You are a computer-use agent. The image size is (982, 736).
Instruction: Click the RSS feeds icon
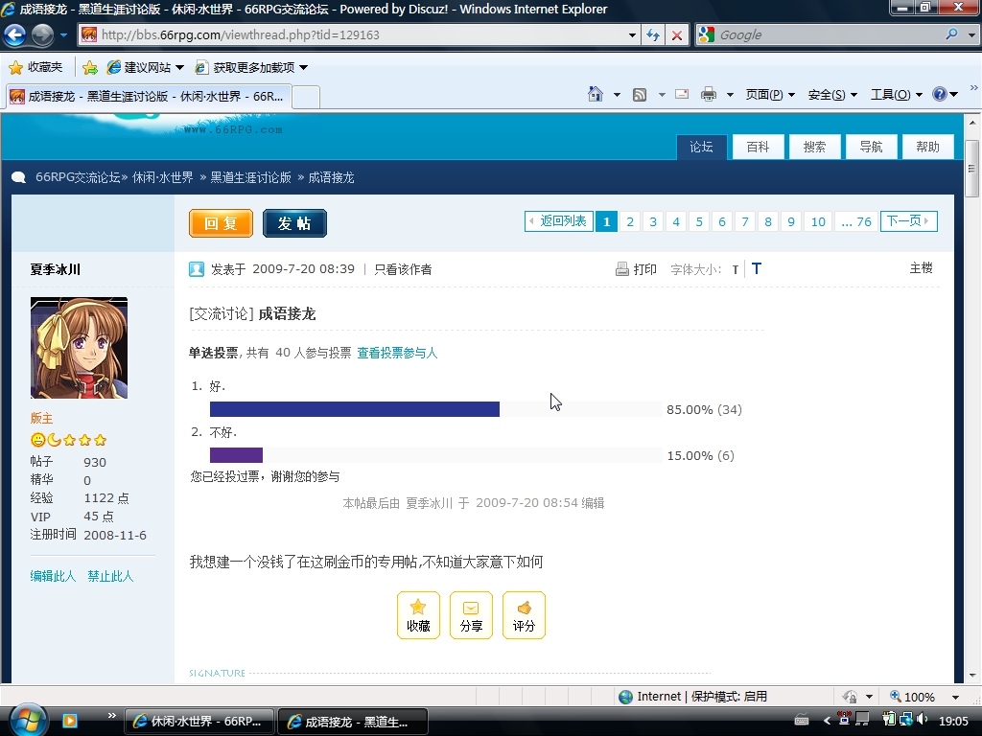pos(640,95)
